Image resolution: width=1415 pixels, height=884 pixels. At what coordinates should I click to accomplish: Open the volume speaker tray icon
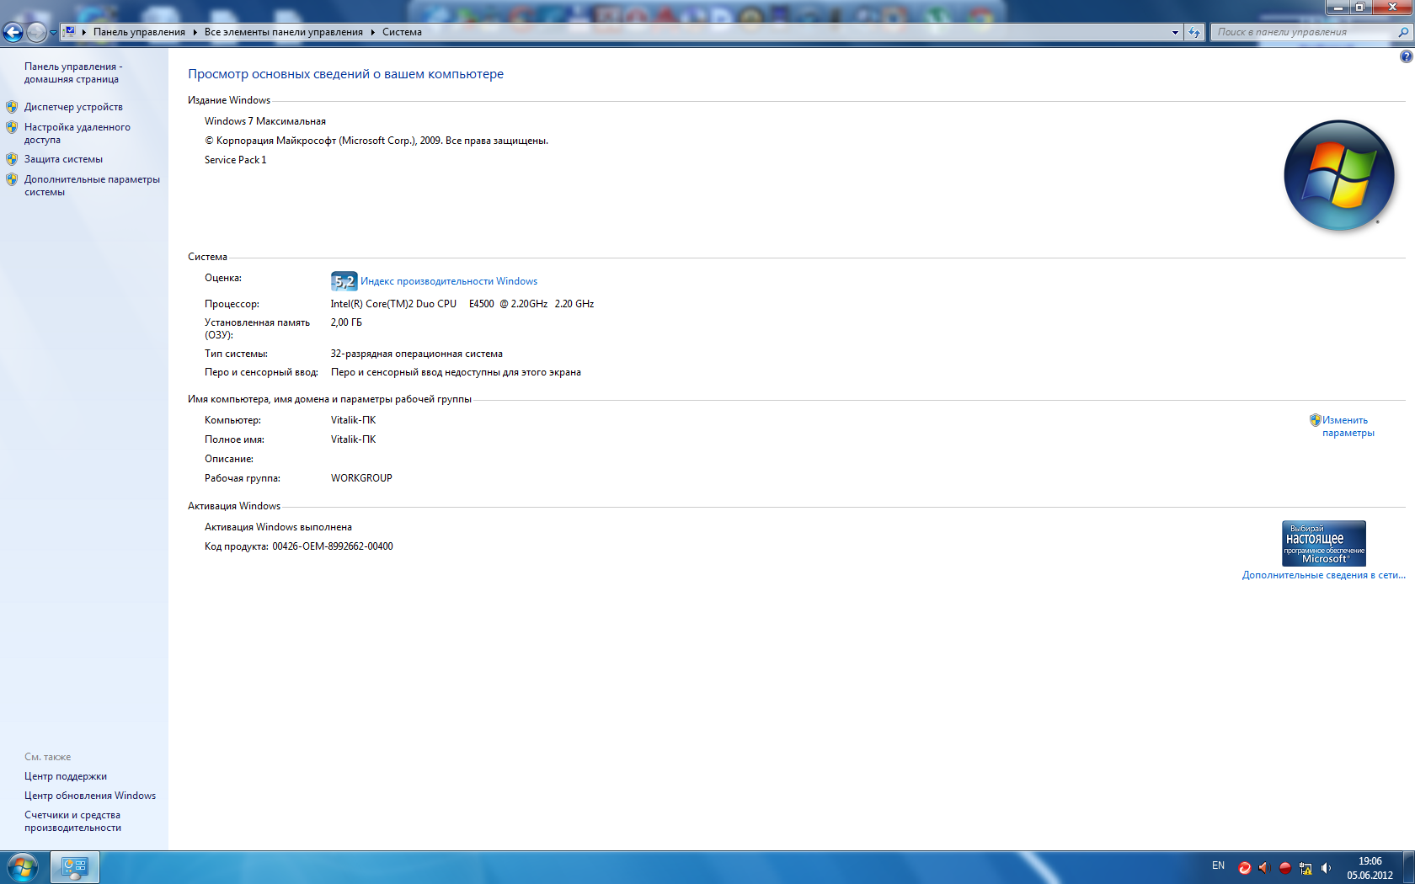1327,868
